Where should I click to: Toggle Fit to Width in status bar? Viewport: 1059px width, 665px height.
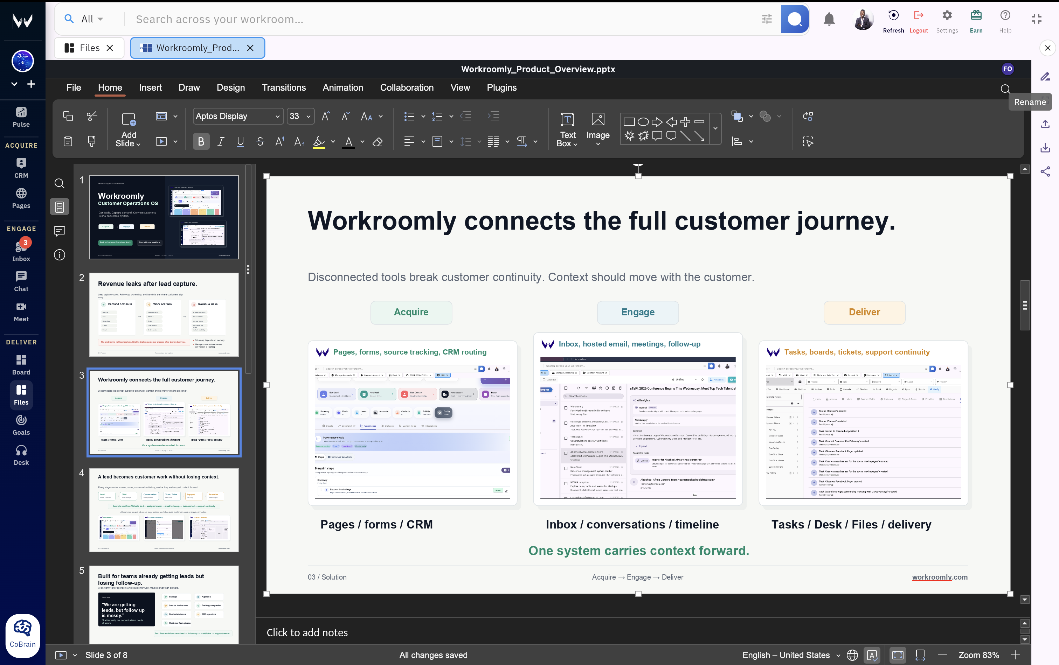tap(920, 655)
